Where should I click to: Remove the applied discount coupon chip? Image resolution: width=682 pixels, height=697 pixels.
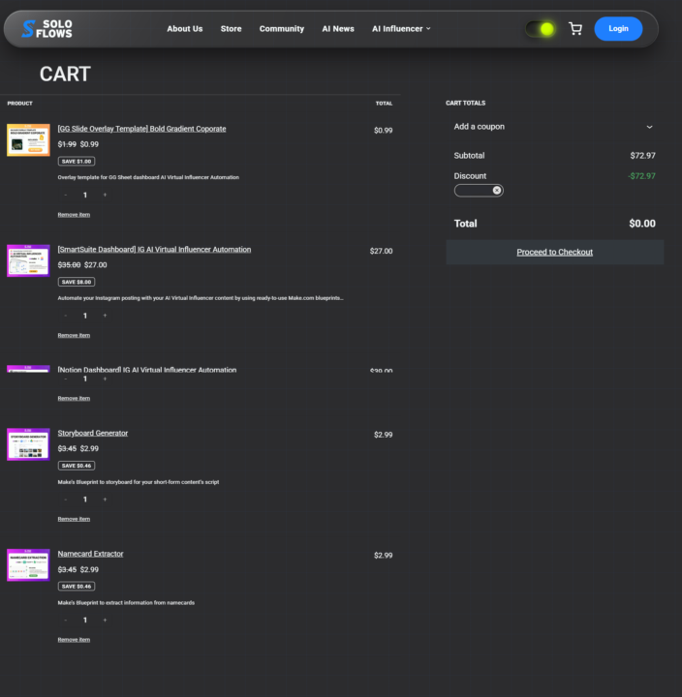[497, 191]
